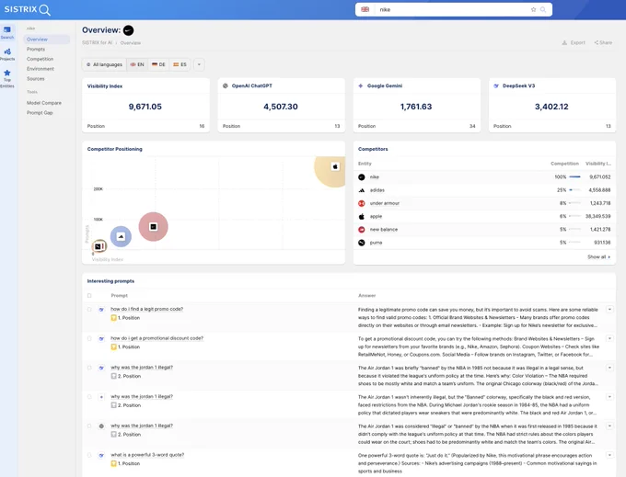Click model icon beside 'powerful 3-word quote'
The height and width of the screenshot is (477, 626).
[101, 455]
